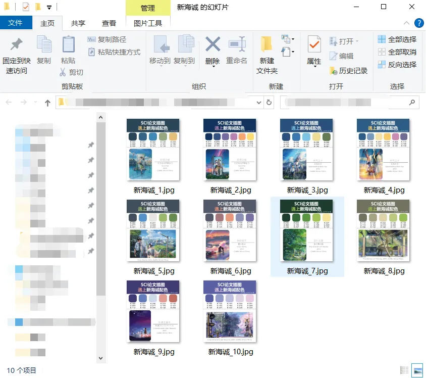Open the File (文件) tab
426x378 pixels.
16,23
